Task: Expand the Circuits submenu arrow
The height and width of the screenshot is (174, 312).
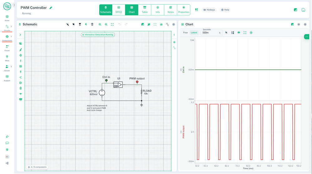Action: point(11,26)
